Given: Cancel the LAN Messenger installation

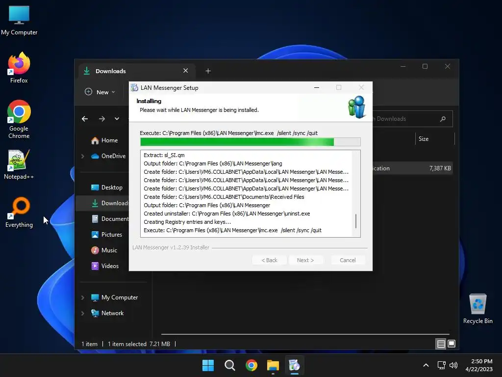Looking at the screenshot, I should click(348, 260).
